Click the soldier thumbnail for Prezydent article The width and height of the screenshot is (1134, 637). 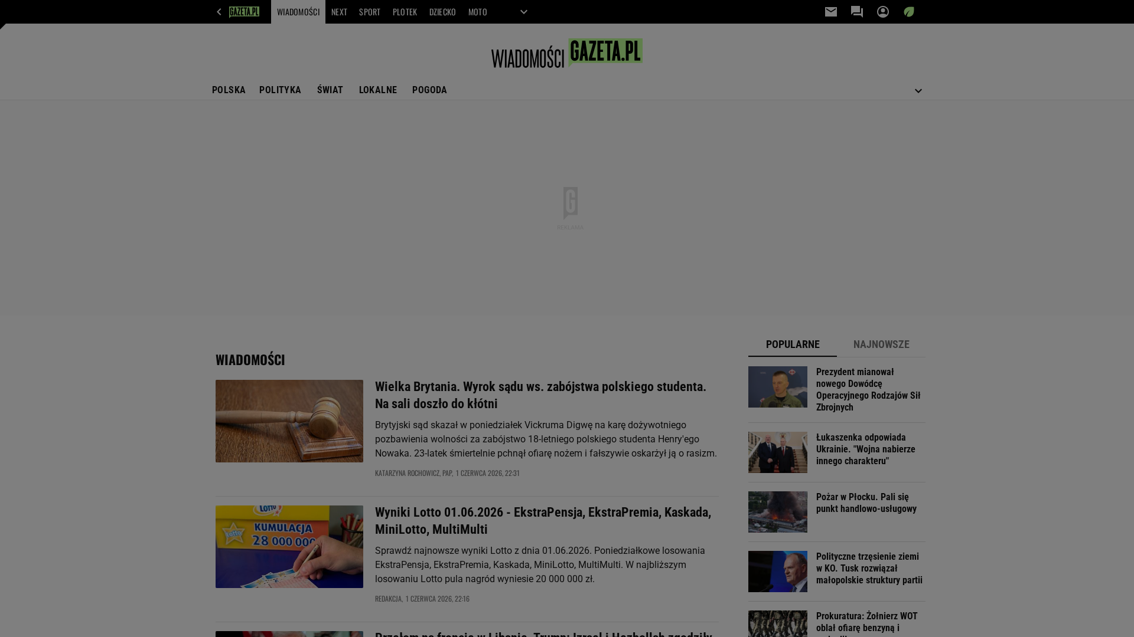[x=778, y=387]
